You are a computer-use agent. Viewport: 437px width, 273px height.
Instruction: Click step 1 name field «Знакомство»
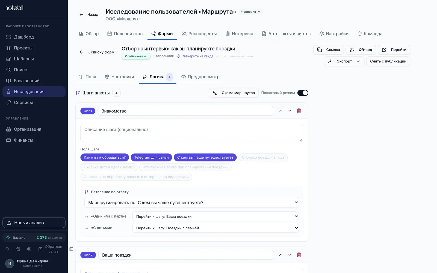(x=186, y=111)
